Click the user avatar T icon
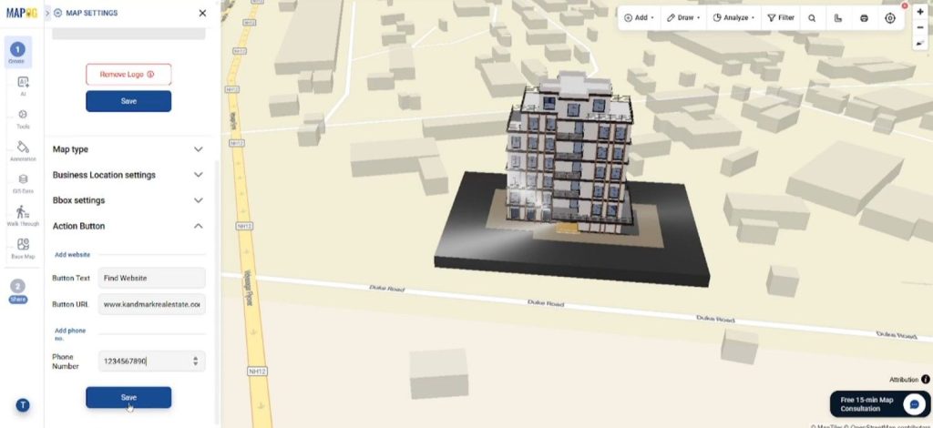The image size is (933, 428). 23,405
